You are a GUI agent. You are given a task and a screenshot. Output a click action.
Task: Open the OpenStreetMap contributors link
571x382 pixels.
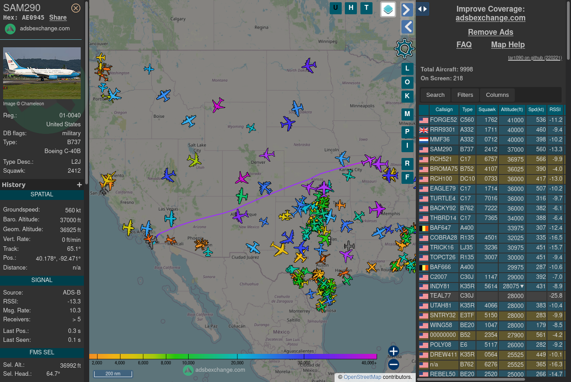(x=362, y=377)
